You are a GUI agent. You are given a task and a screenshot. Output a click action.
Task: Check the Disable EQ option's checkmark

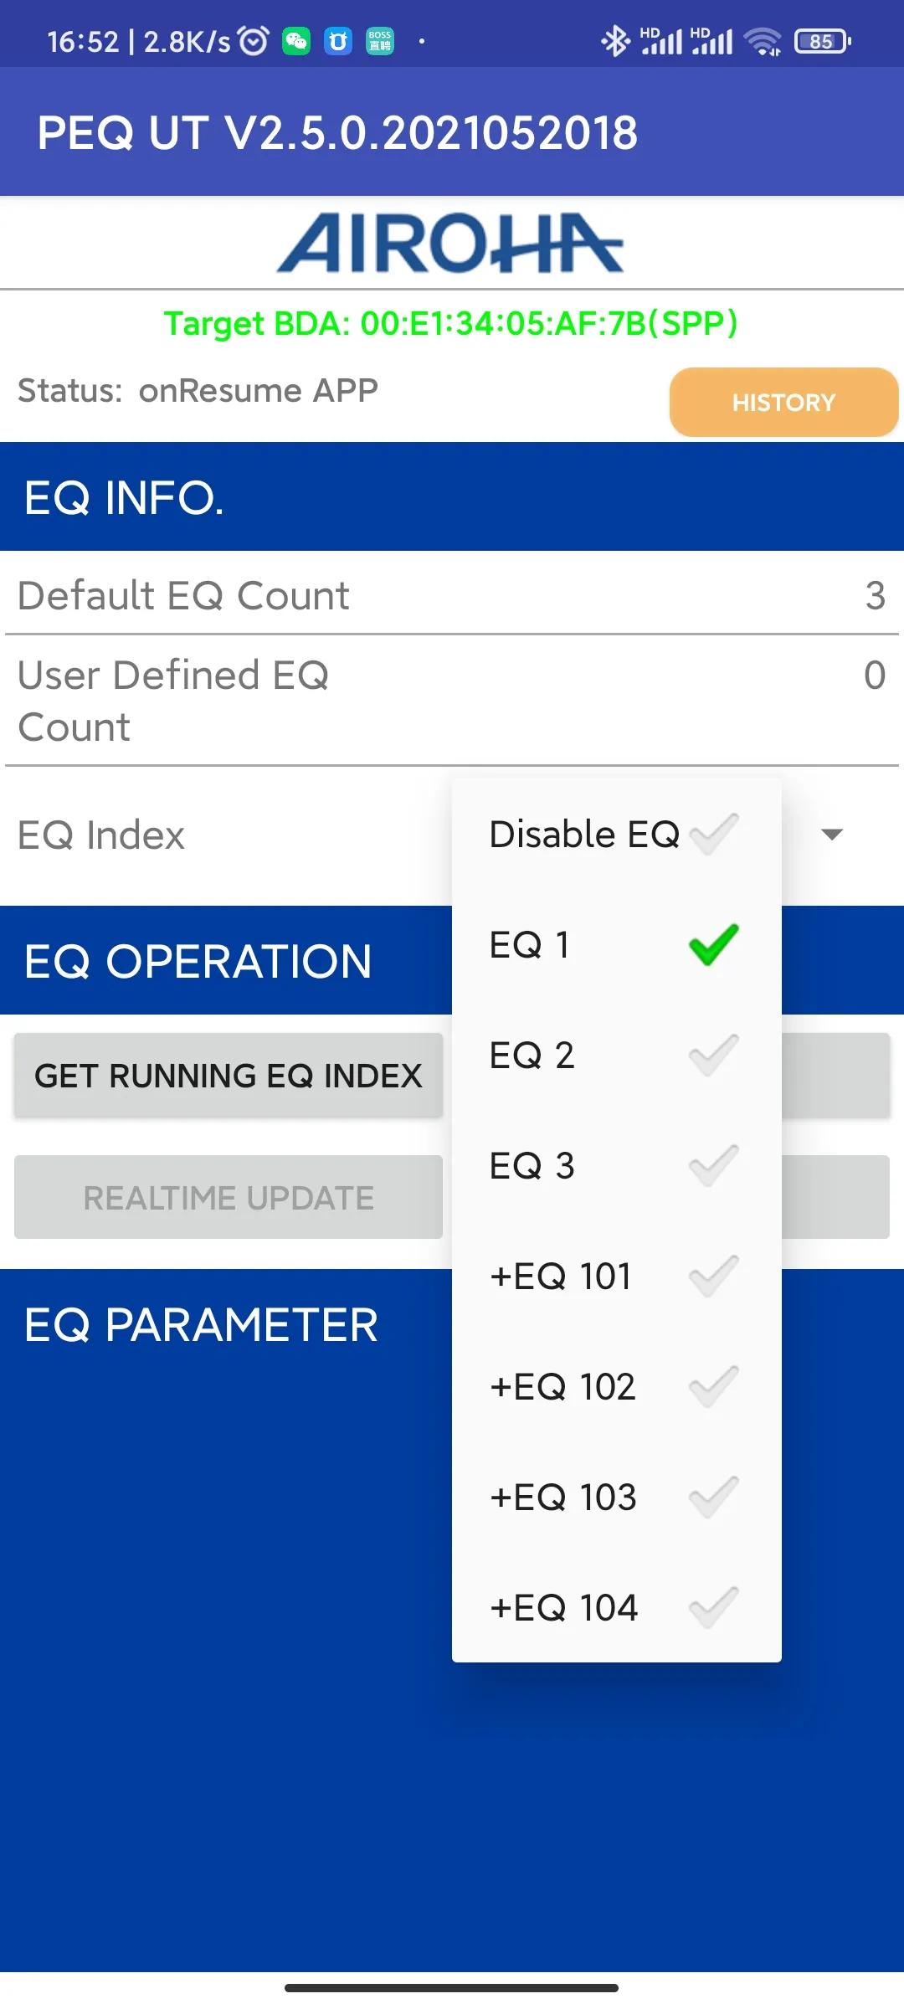tap(713, 834)
